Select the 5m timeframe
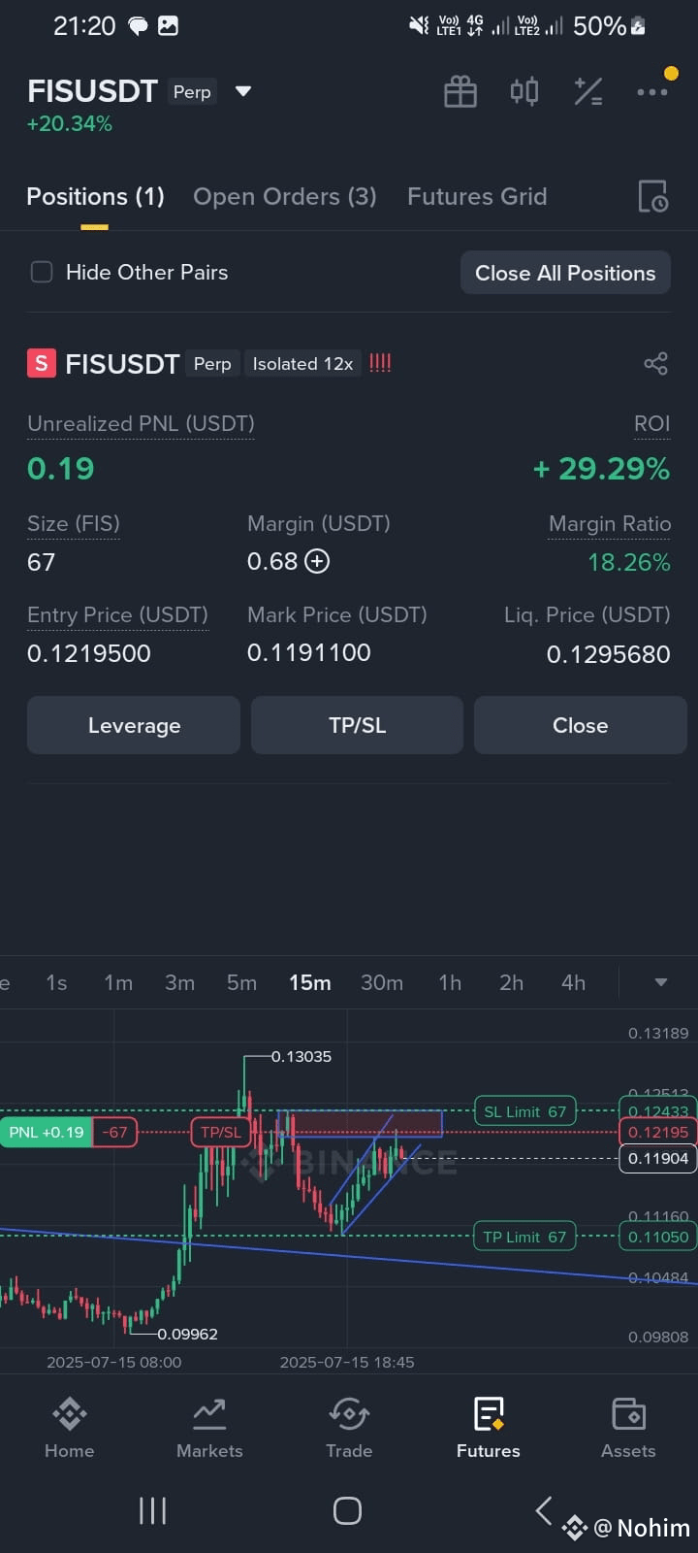The width and height of the screenshot is (698, 1553). point(241,982)
